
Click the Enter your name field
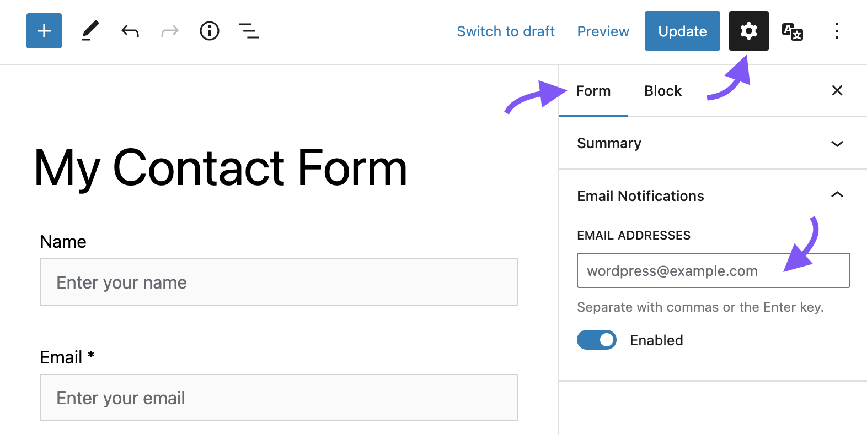(x=279, y=282)
